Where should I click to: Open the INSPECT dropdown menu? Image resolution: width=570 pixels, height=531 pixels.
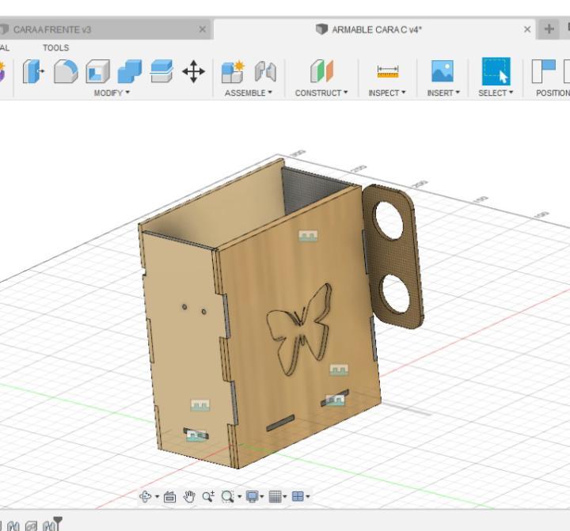tap(387, 93)
